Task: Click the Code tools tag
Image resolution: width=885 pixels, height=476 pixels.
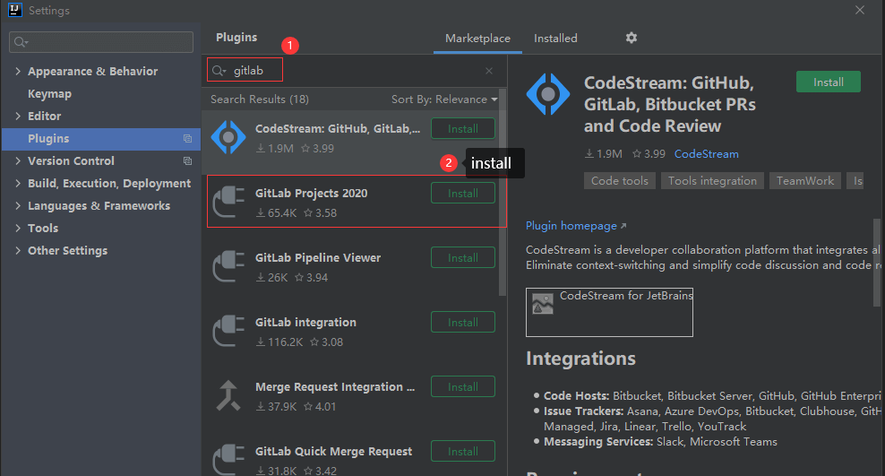Action: tap(619, 181)
